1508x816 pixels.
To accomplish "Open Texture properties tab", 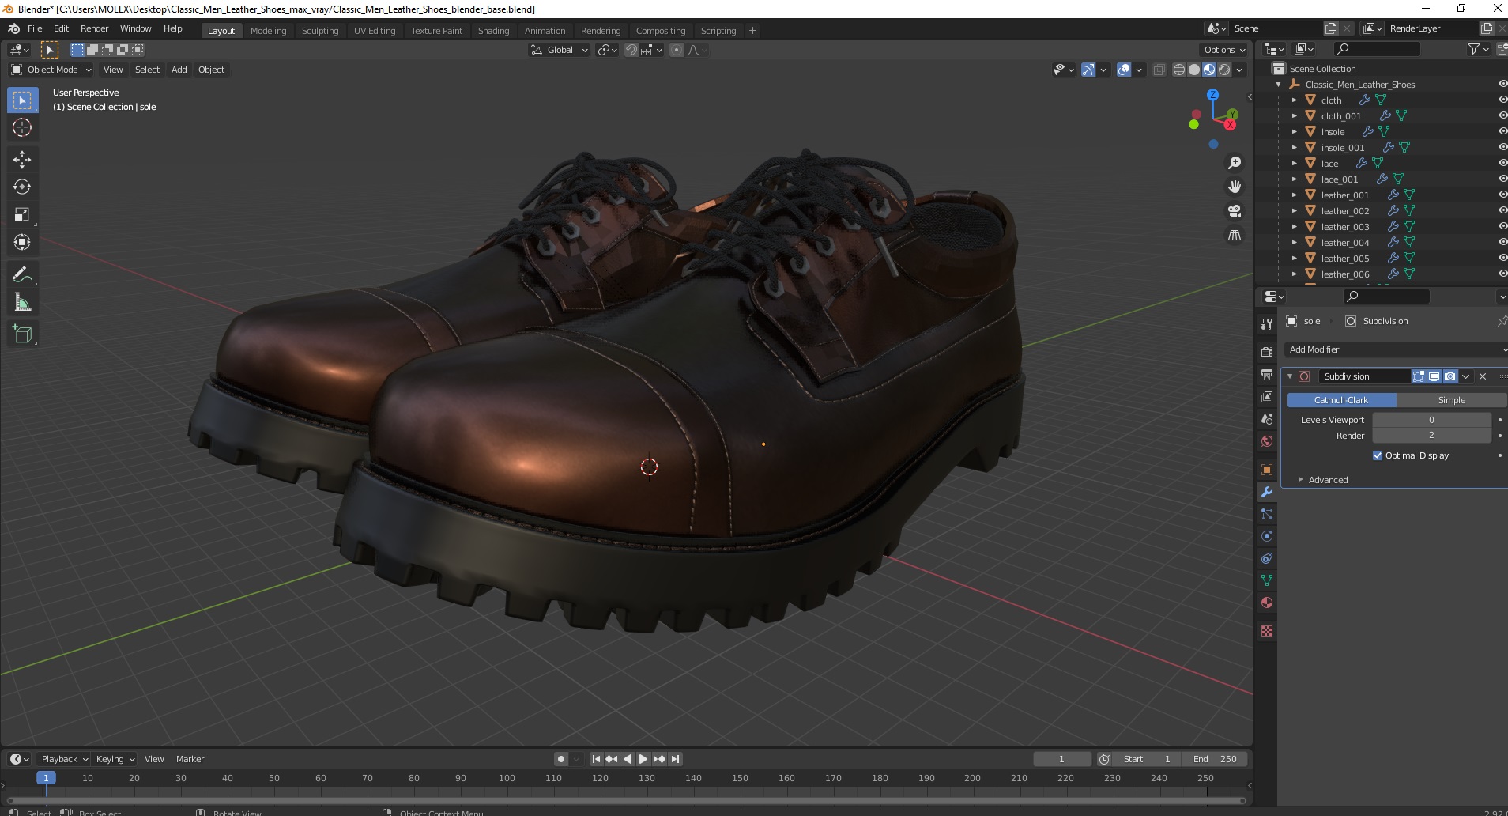I will click(x=1267, y=631).
